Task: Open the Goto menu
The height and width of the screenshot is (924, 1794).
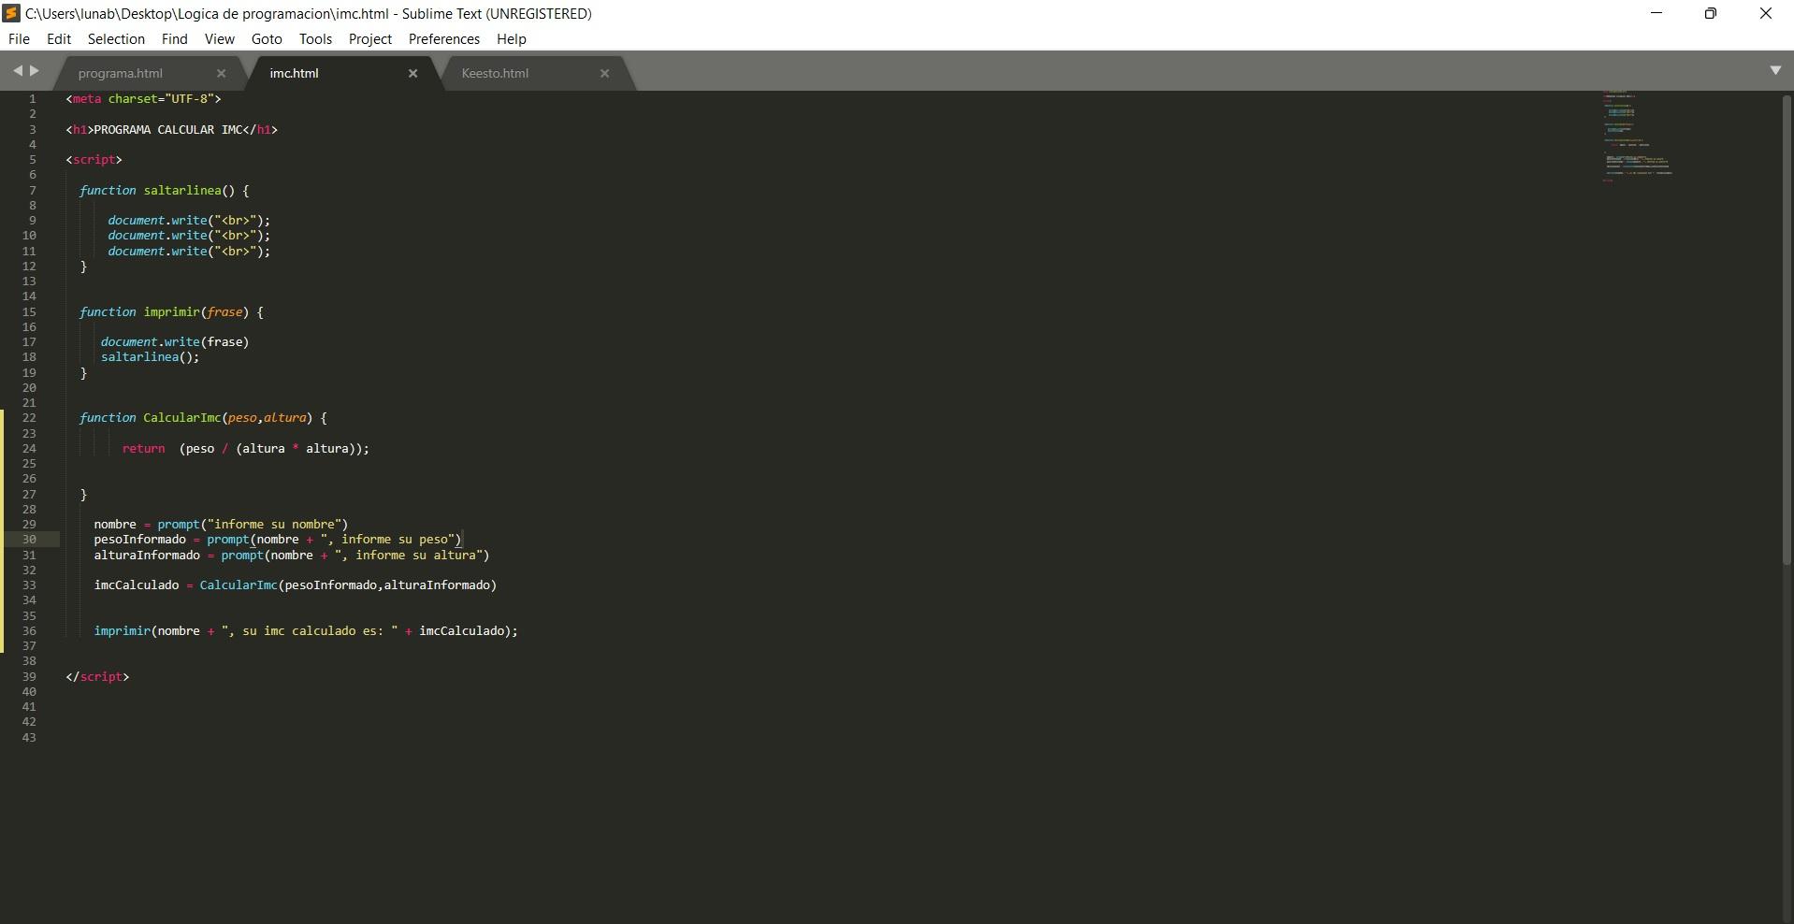Action: (267, 39)
